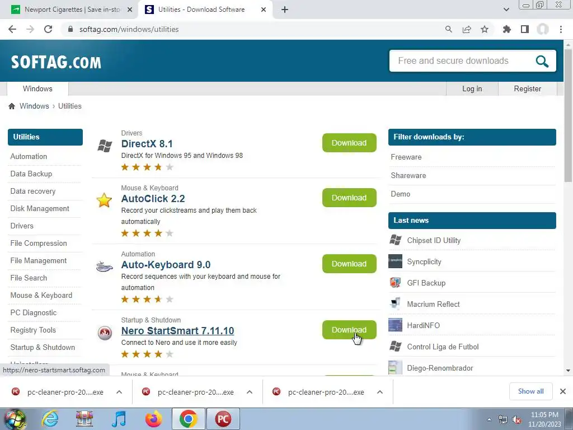Viewport: 573px width, 430px height.
Task: Click the site search magnifier button
Action: click(542, 61)
